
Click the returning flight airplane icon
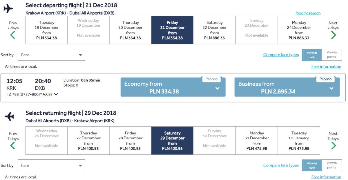(x=9, y=117)
